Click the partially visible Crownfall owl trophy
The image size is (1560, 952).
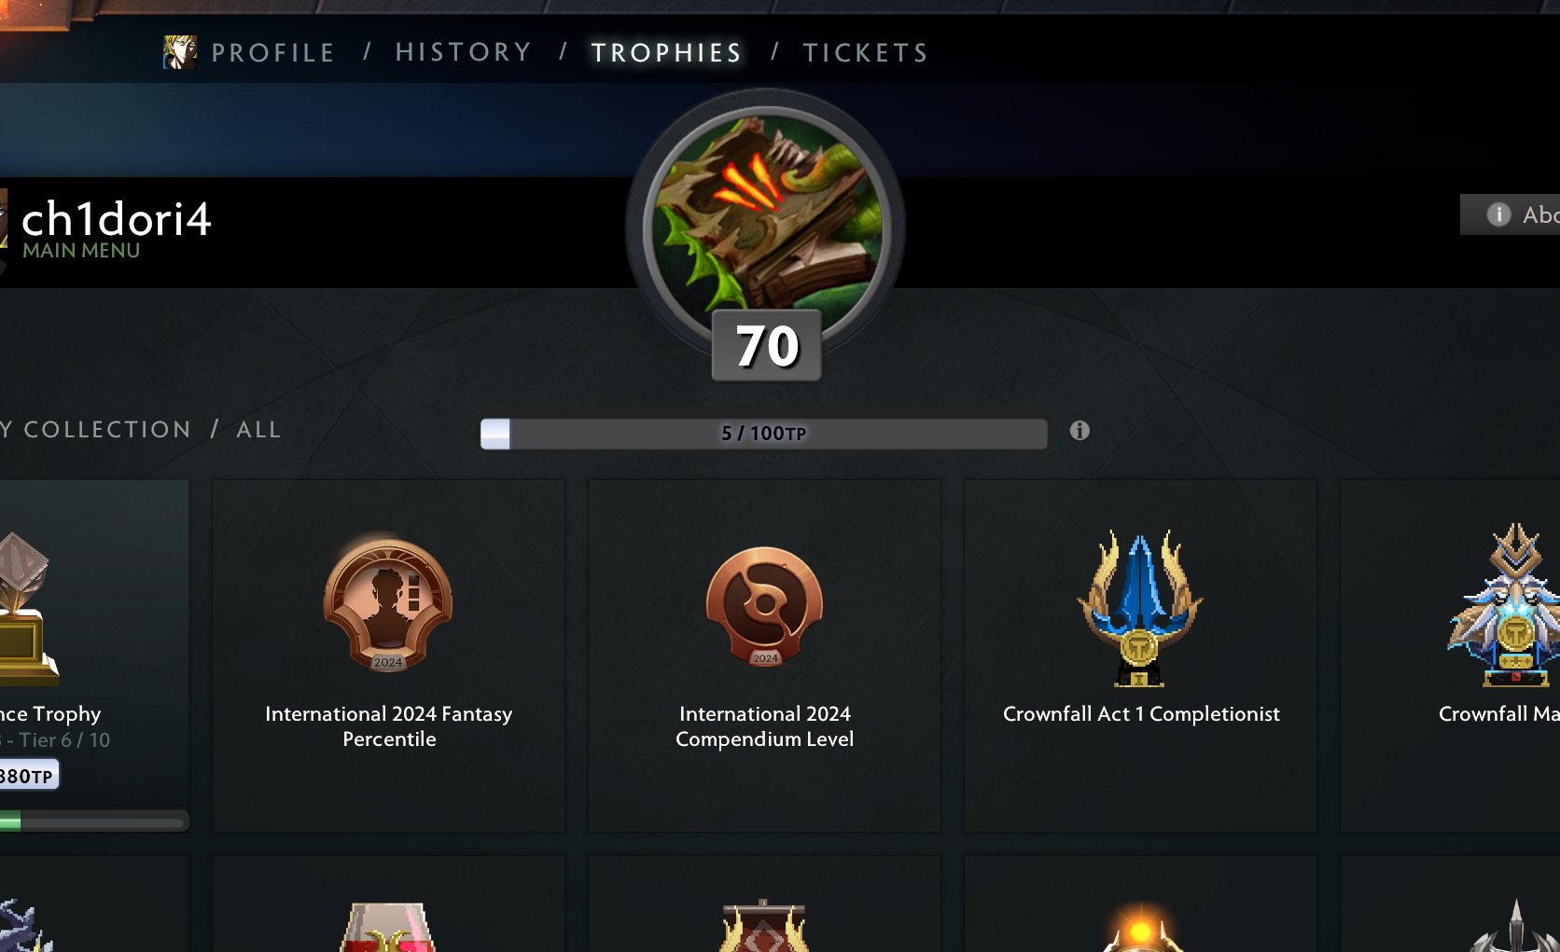click(x=1504, y=605)
